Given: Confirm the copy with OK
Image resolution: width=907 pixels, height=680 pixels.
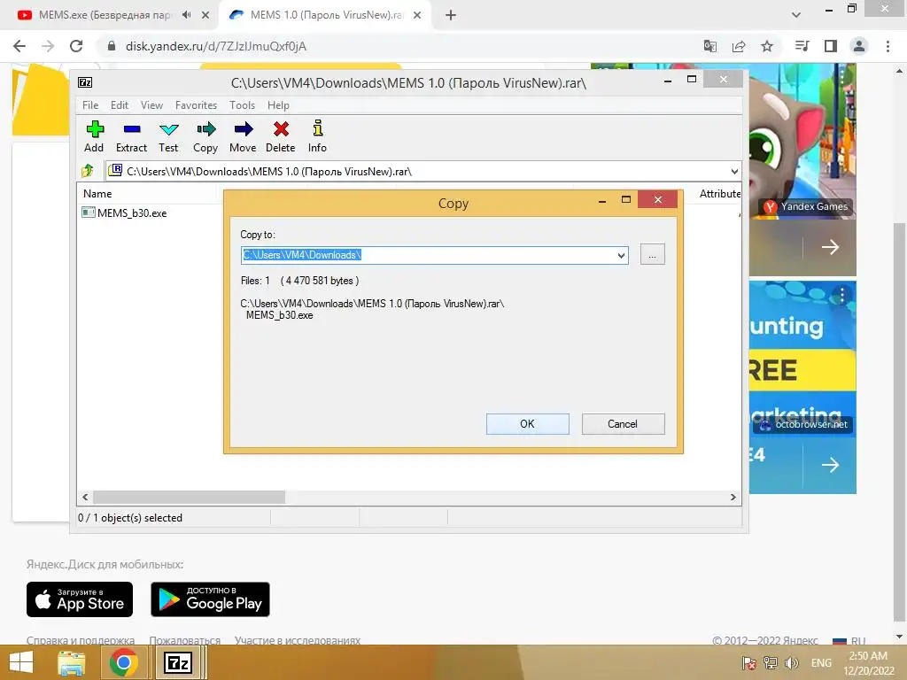Looking at the screenshot, I should click(x=528, y=424).
